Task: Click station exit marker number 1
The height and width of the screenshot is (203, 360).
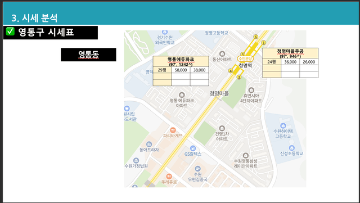Action: click(264, 43)
